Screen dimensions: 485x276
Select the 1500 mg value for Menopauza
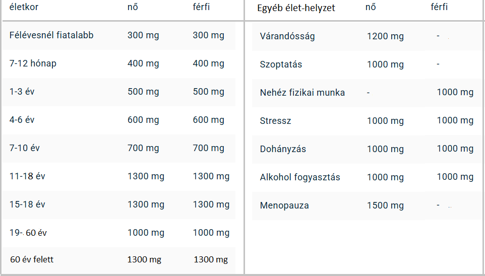(385, 205)
